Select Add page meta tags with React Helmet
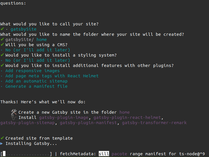This screenshot has height=157, width=209. (52, 76)
